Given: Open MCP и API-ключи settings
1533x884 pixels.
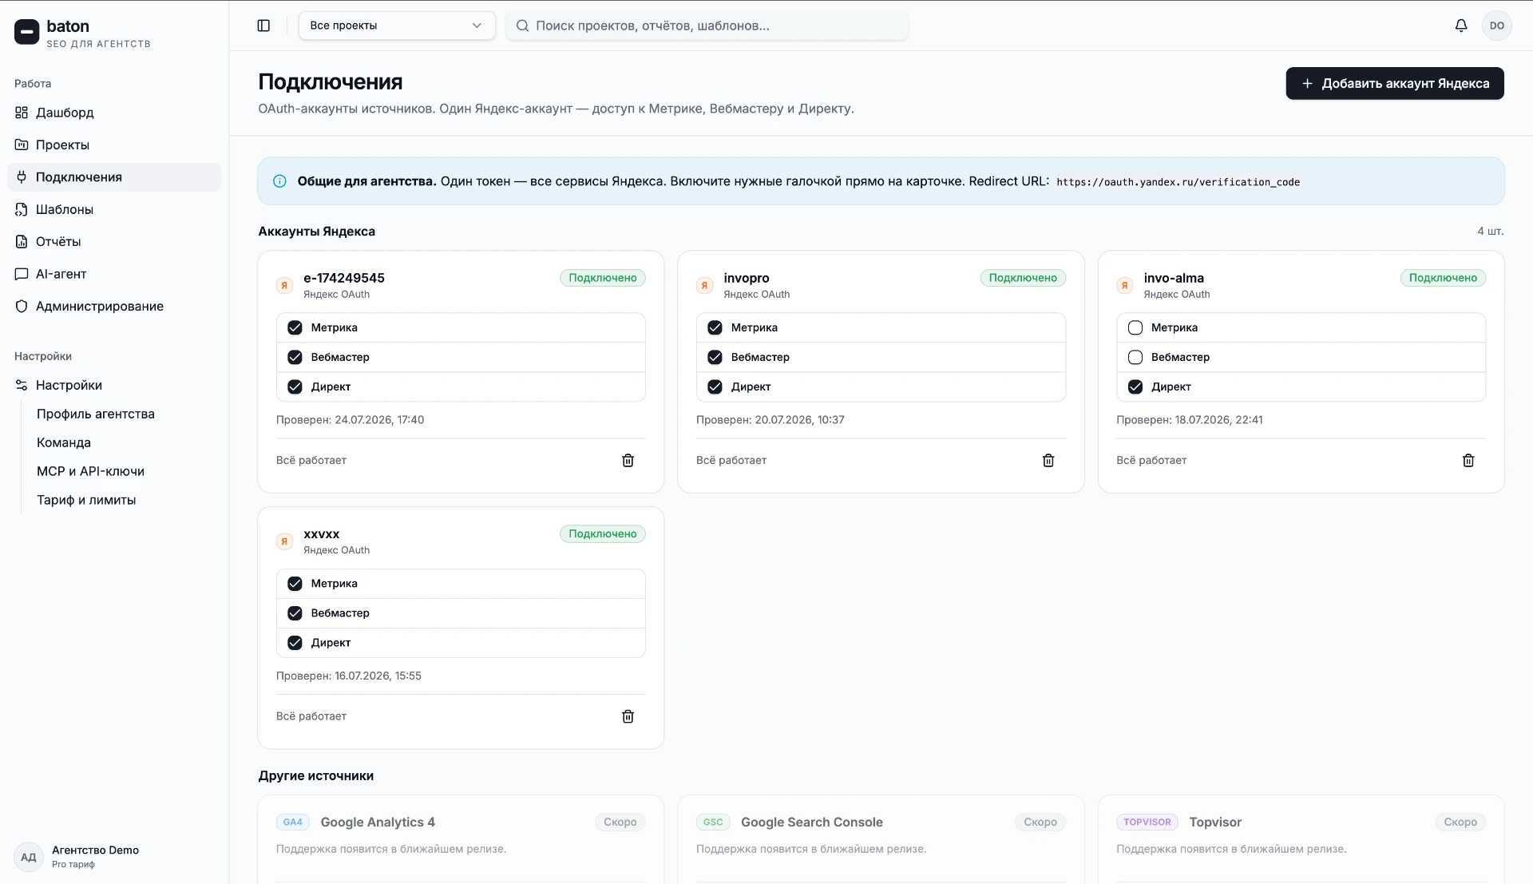Looking at the screenshot, I should click(x=90, y=471).
